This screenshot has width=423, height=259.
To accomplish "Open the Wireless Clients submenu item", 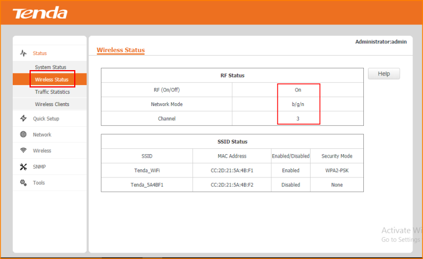I will point(52,104).
